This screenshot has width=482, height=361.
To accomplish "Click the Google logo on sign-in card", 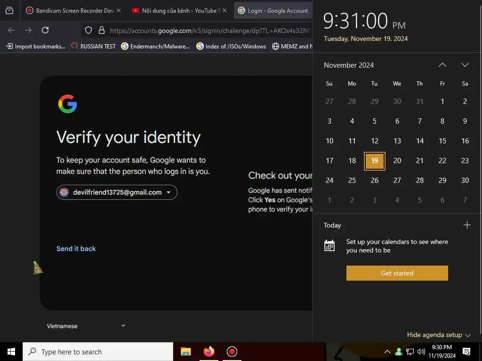I will pos(67,104).
